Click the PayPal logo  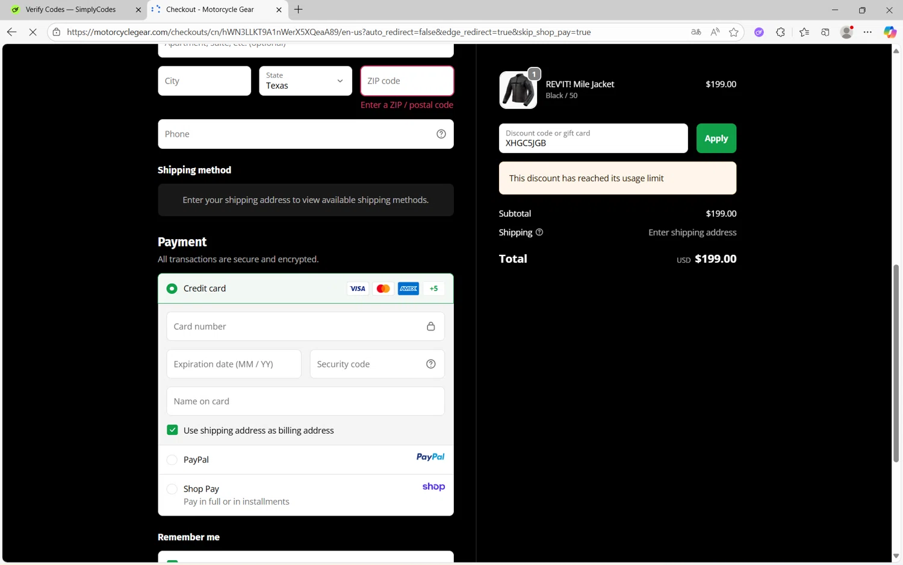click(x=430, y=457)
